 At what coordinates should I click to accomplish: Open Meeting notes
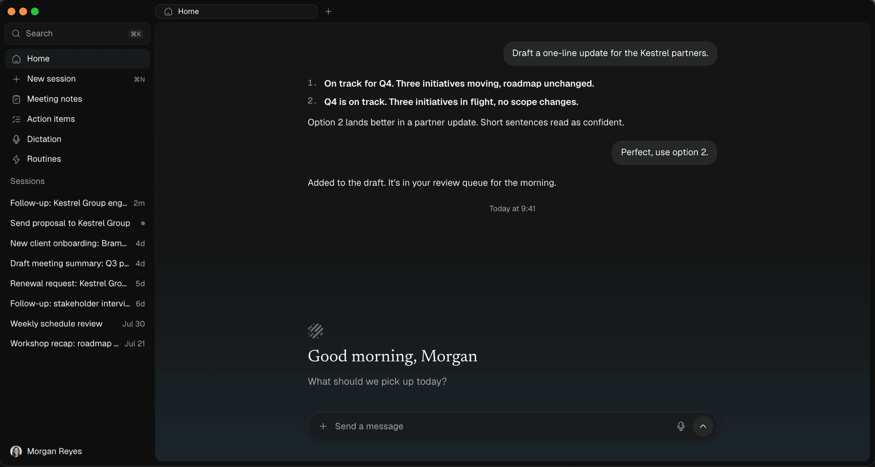coord(77,99)
